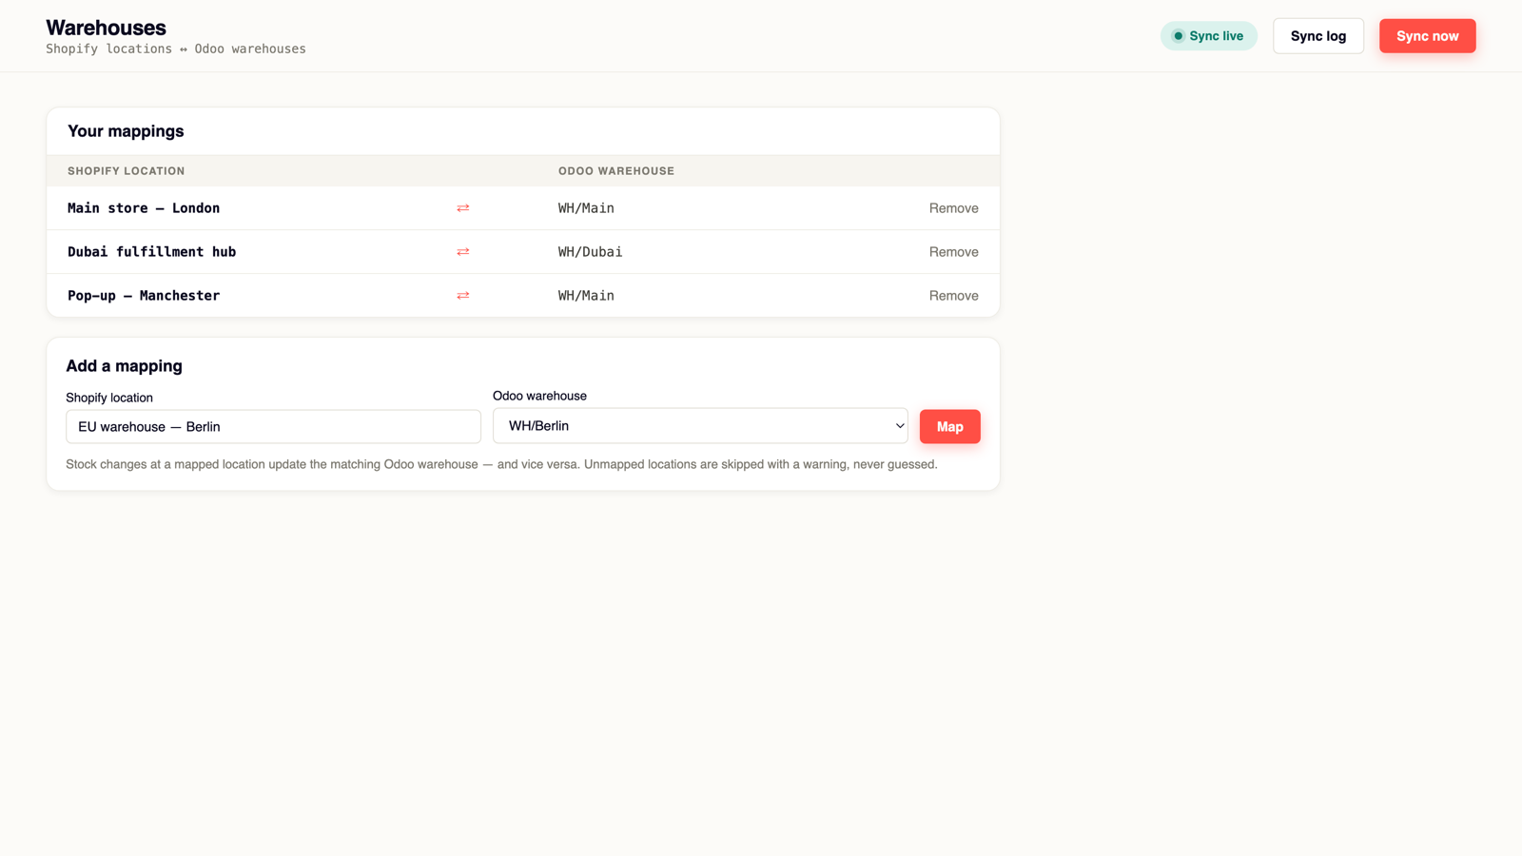Screen dimensions: 1522x856
Task: Click the Warehouses page title
Action: 106,28
